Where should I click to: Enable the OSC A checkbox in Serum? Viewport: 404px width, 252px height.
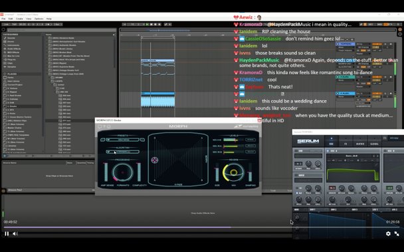point(328,151)
